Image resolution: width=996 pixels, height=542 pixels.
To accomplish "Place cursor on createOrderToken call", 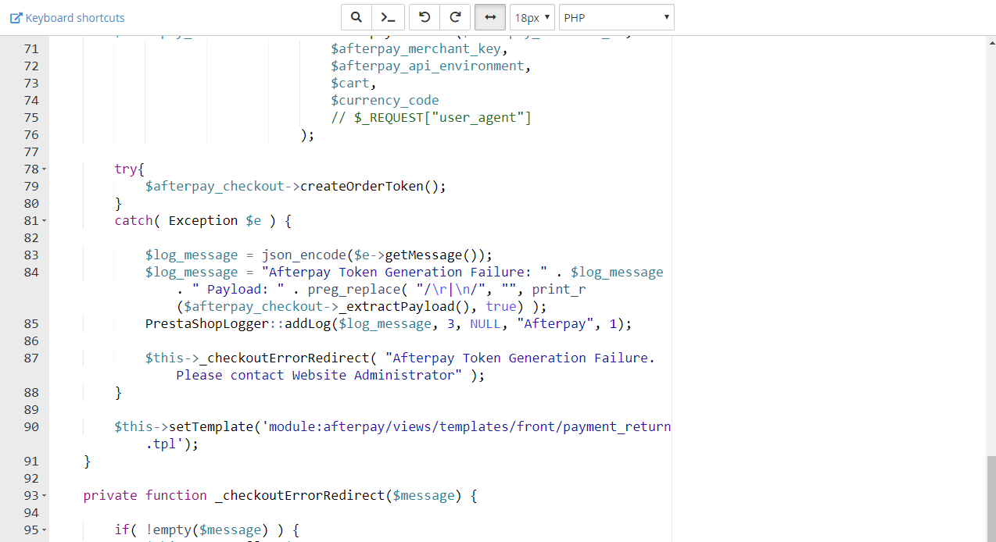I will click(372, 187).
